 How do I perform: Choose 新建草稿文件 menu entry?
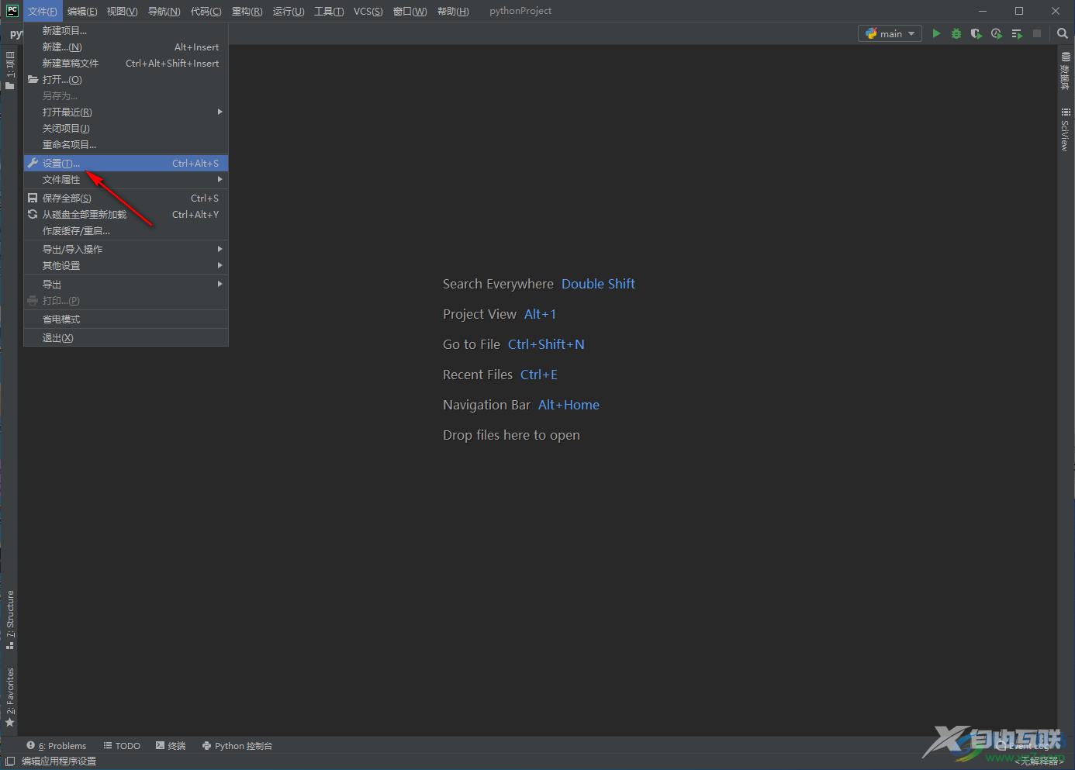(x=126, y=64)
